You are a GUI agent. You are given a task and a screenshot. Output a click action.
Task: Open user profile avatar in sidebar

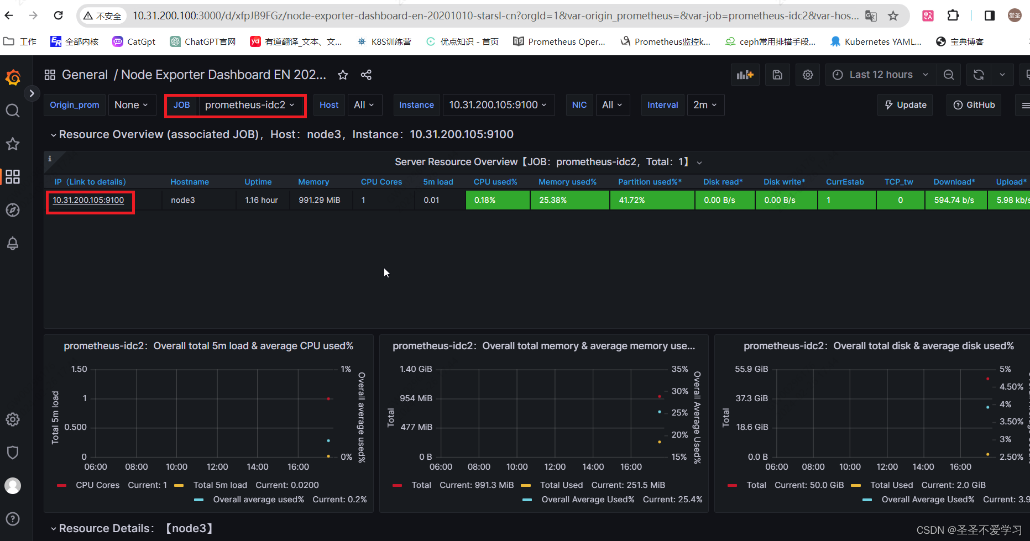(x=13, y=486)
